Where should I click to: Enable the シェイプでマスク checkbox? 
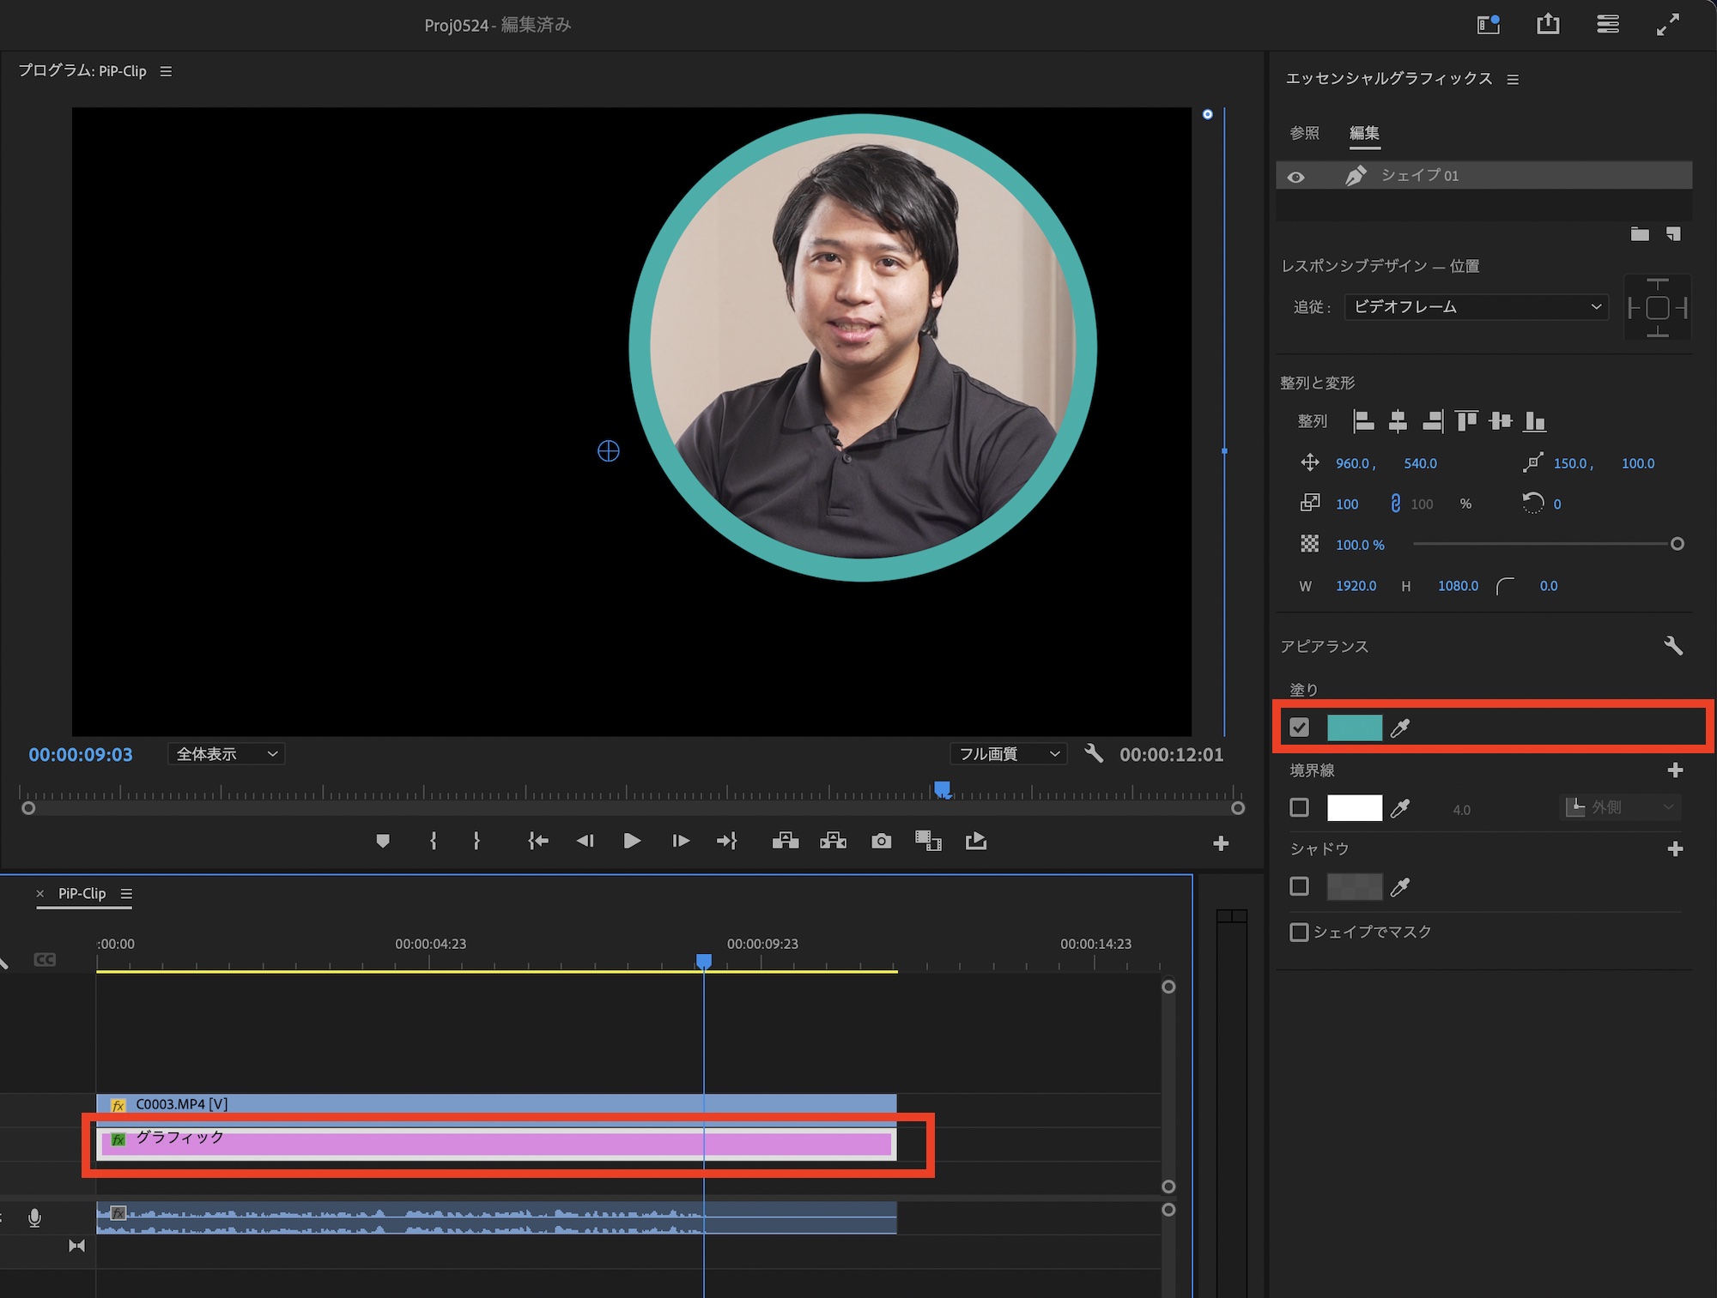click(x=1300, y=932)
